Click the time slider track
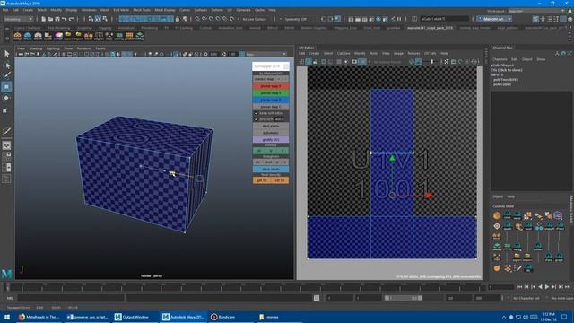The image size is (574, 323). click(245, 287)
